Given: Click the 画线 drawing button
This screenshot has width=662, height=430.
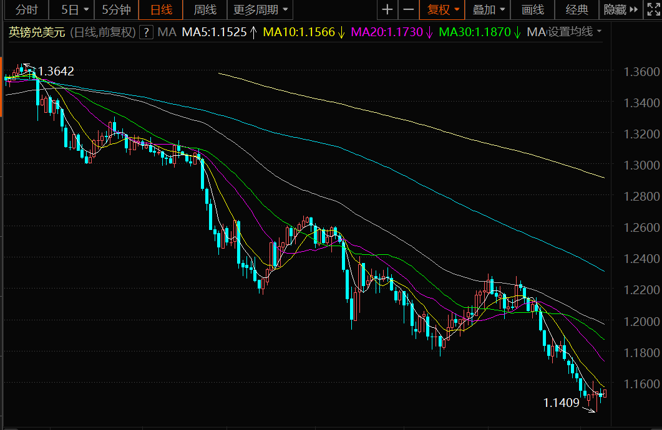Looking at the screenshot, I should [x=532, y=10].
